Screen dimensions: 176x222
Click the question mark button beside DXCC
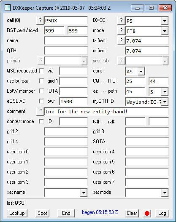click(121, 21)
